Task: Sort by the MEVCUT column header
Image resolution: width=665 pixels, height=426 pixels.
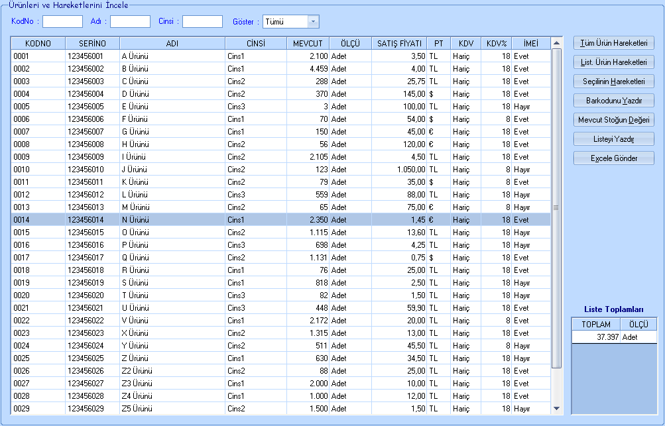Action: pyautogui.click(x=308, y=43)
